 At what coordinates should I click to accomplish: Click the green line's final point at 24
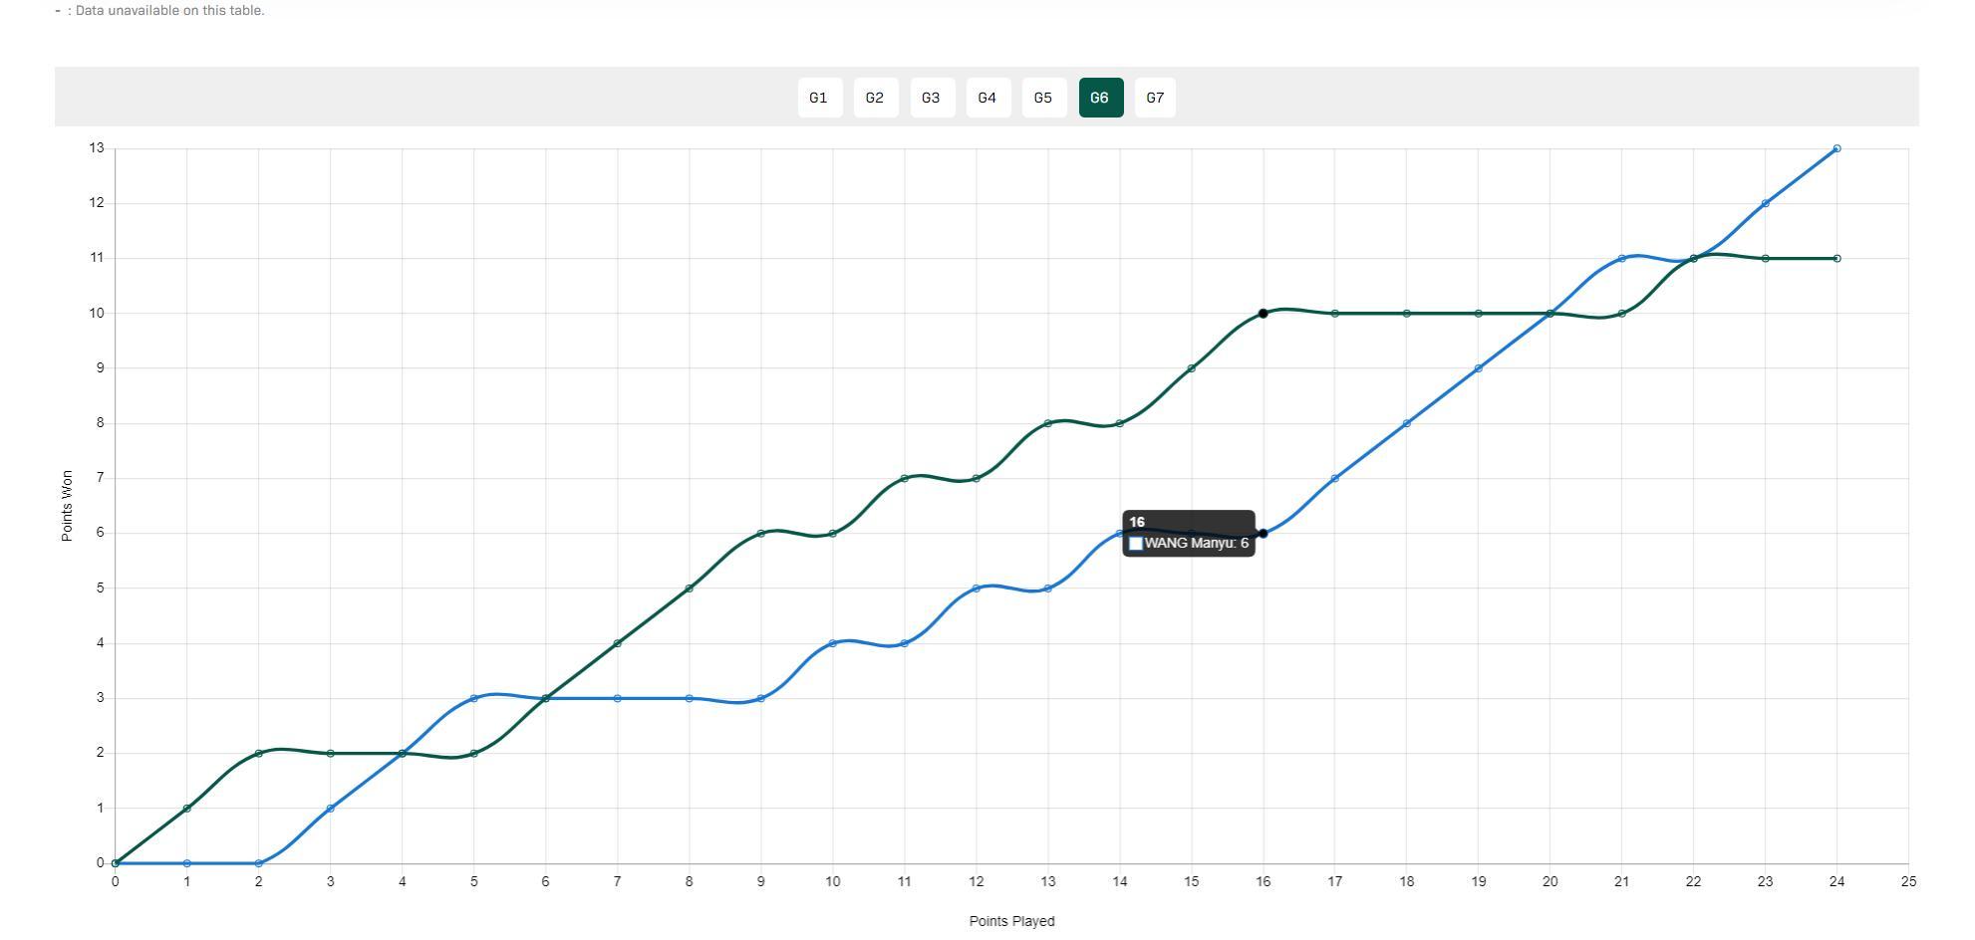[1836, 259]
